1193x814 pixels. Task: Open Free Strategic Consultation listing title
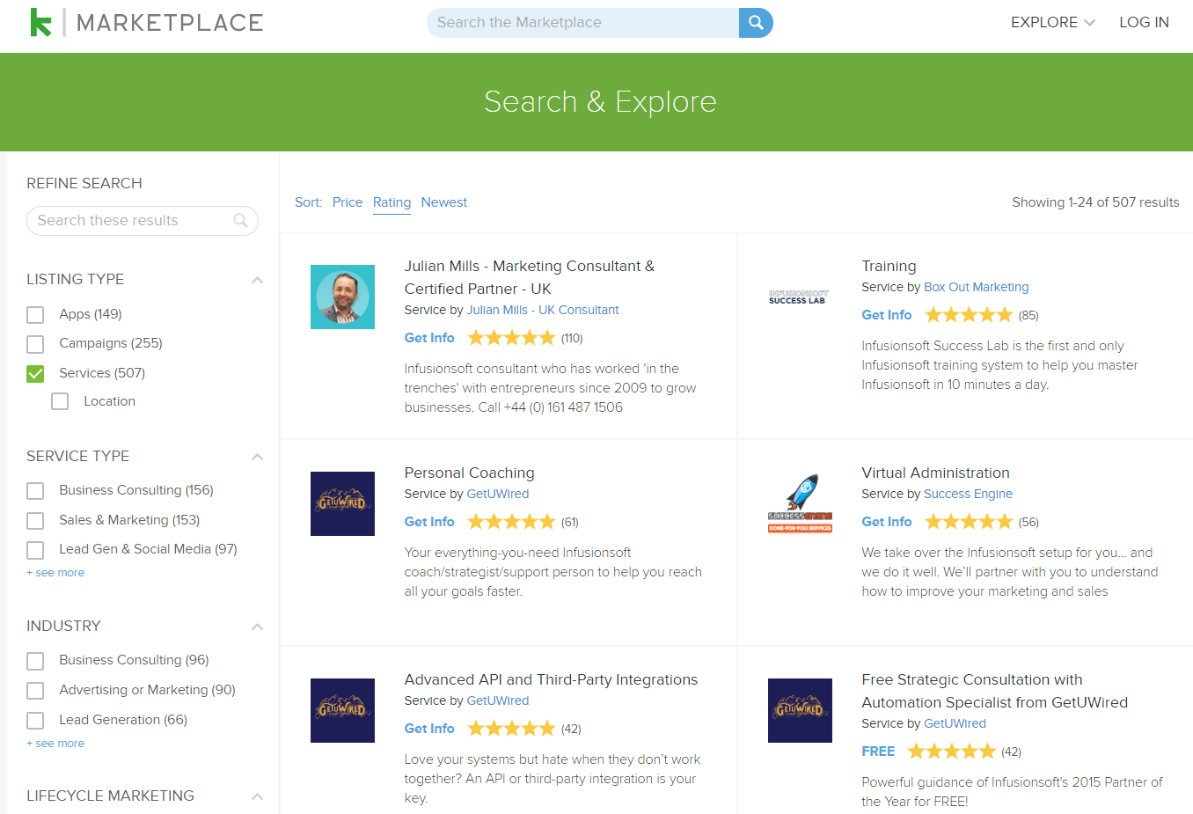994,691
